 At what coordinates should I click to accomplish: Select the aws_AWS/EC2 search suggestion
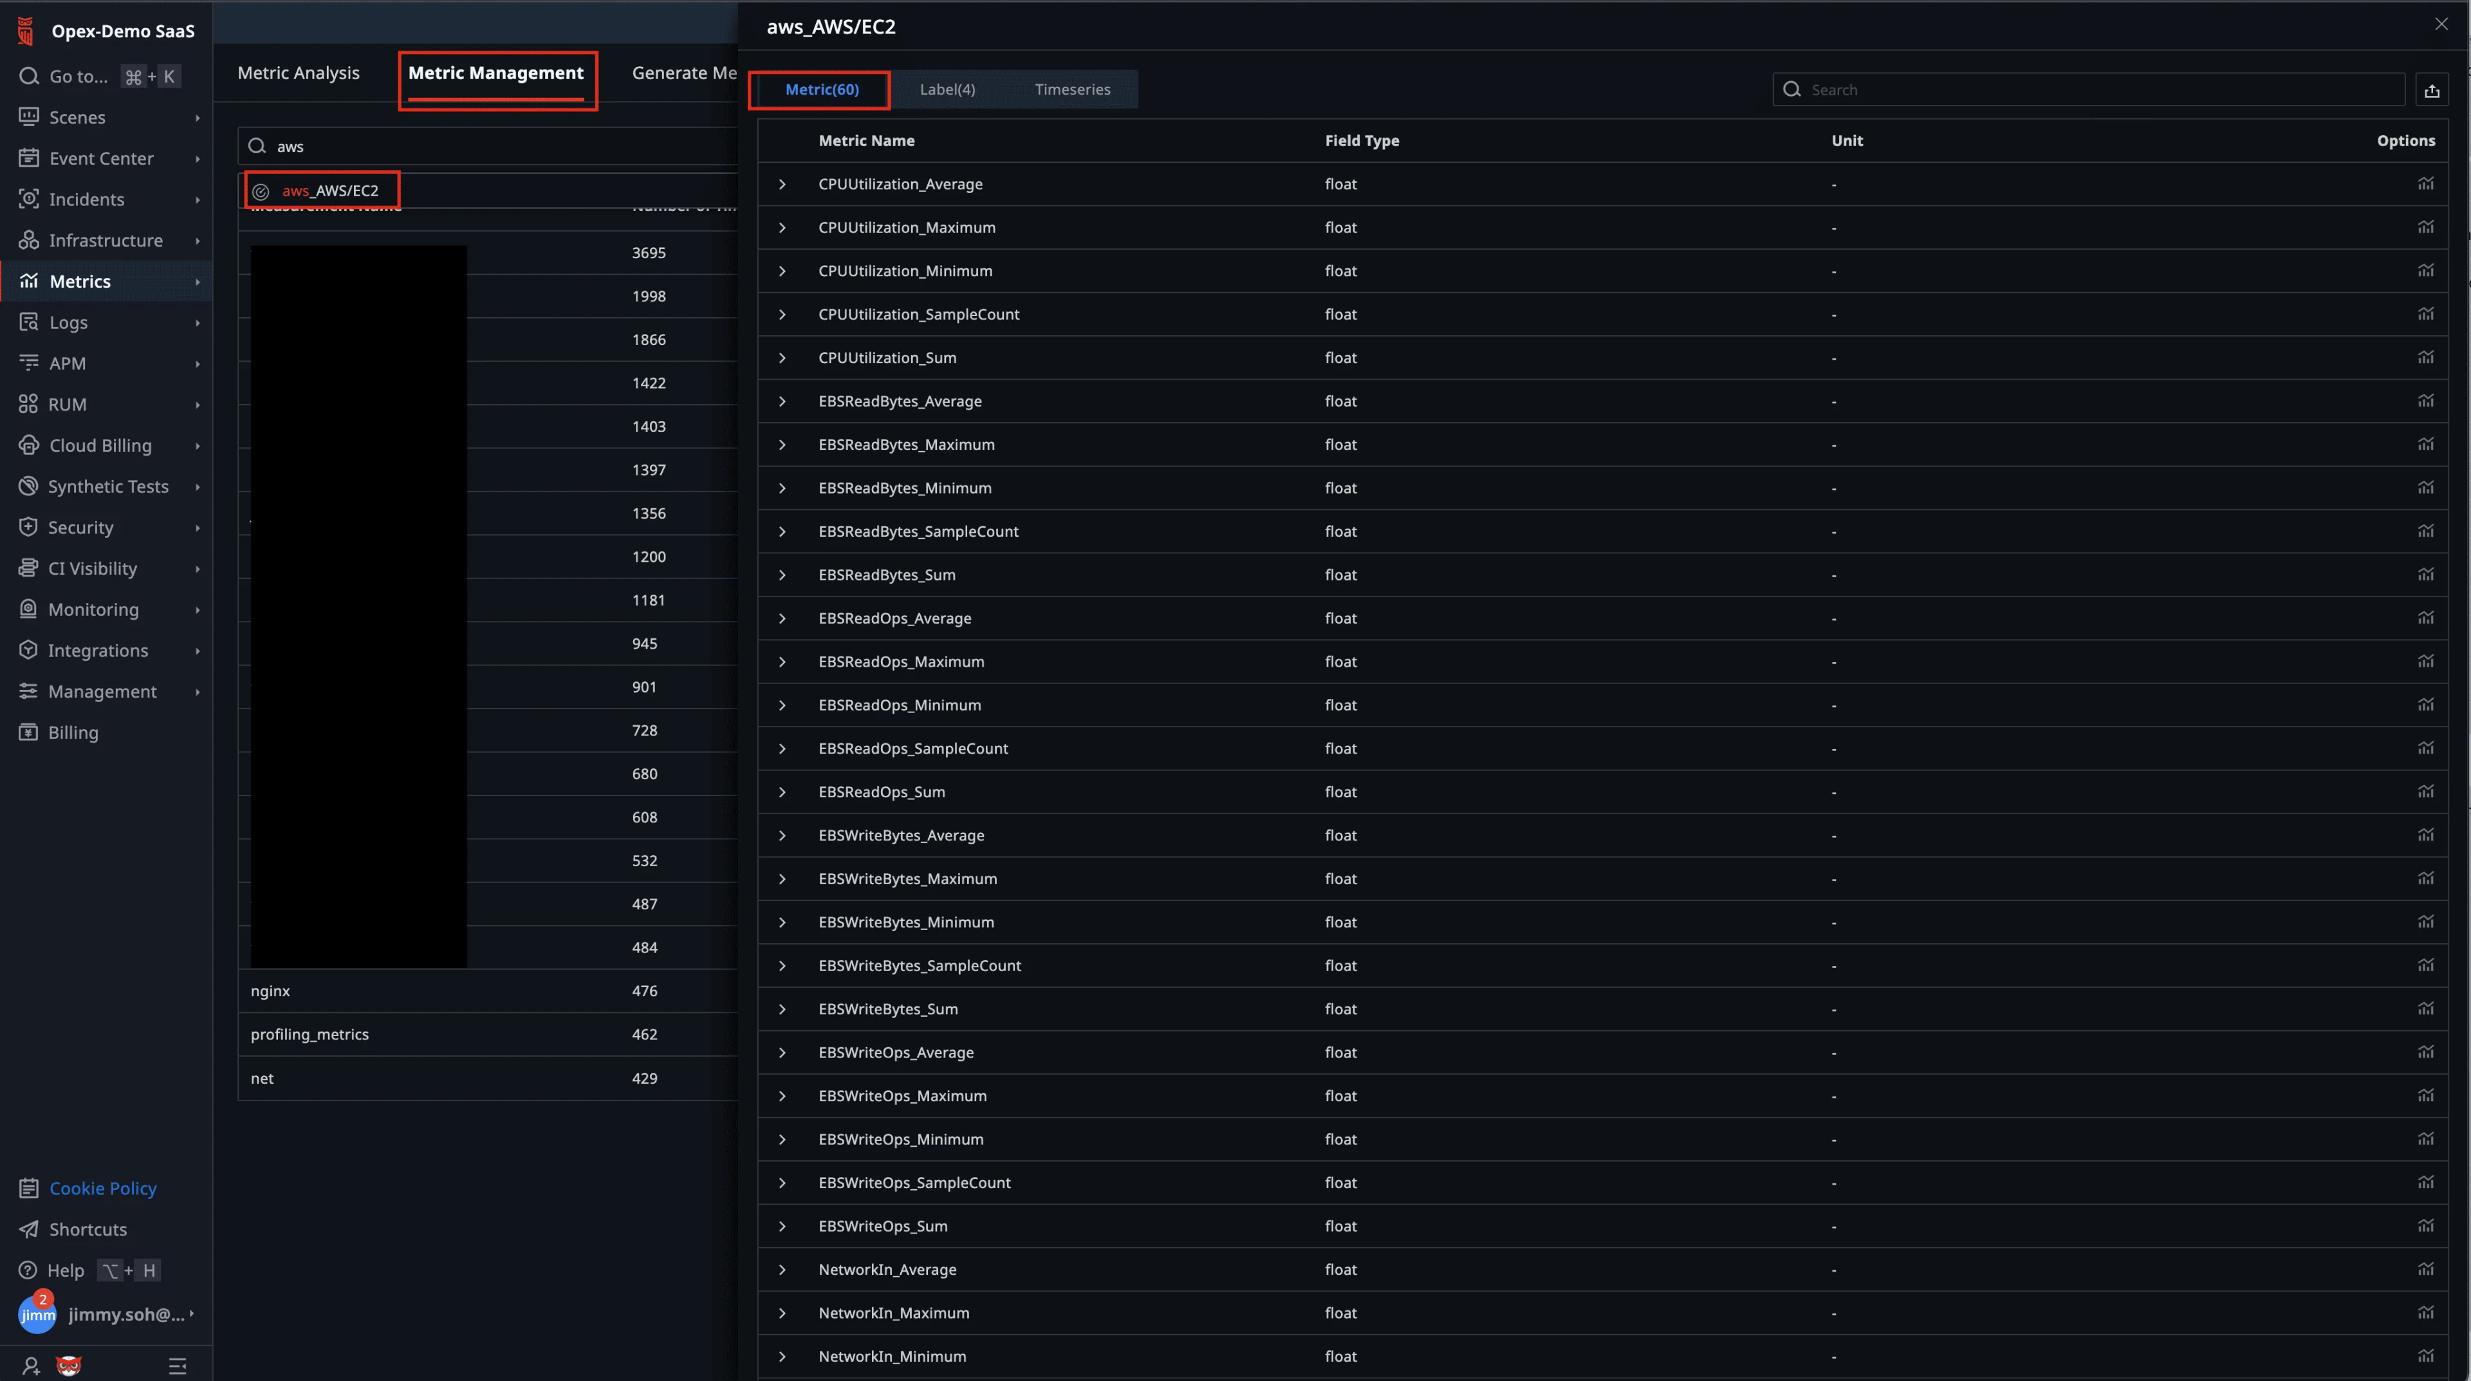[329, 191]
